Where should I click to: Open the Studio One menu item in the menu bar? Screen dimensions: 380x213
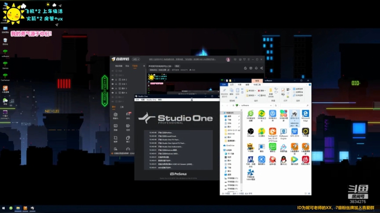[x=151, y=100]
